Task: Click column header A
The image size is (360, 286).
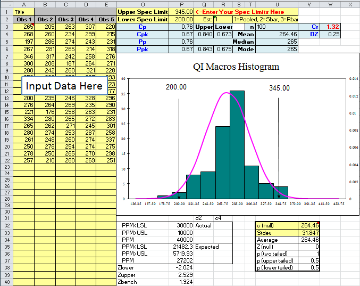Action: click(x=23, y=4)
